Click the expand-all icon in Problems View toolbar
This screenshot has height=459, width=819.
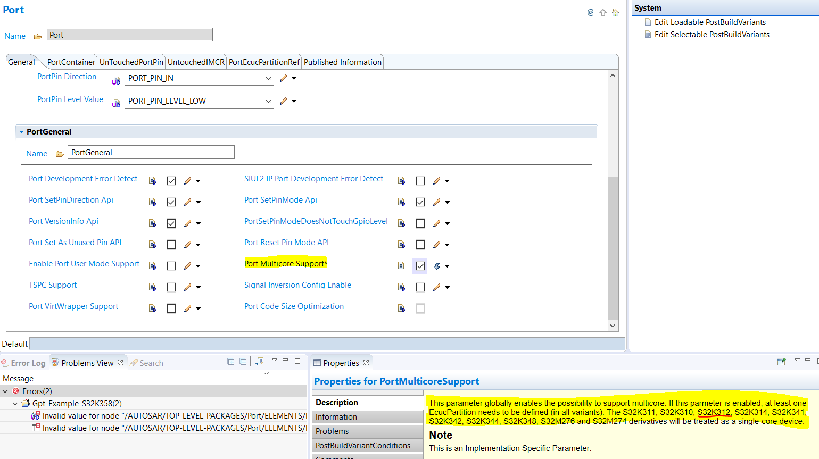(230, 361)
